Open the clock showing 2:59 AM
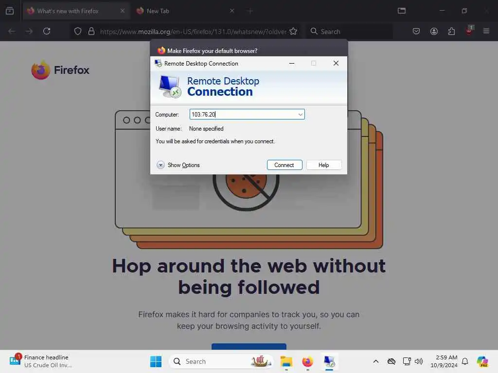 pos(444,361)
